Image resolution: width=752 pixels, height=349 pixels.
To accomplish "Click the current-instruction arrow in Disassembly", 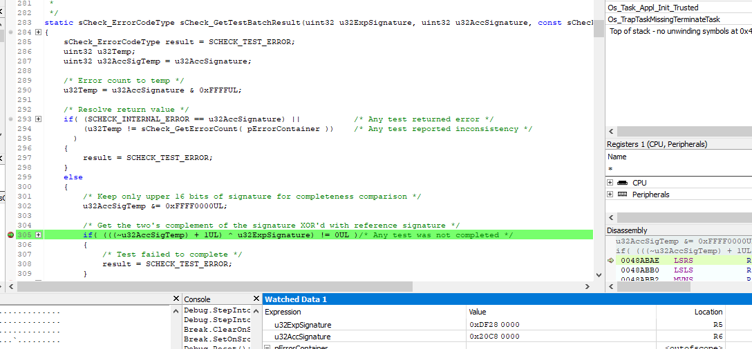I will point(610,261).
